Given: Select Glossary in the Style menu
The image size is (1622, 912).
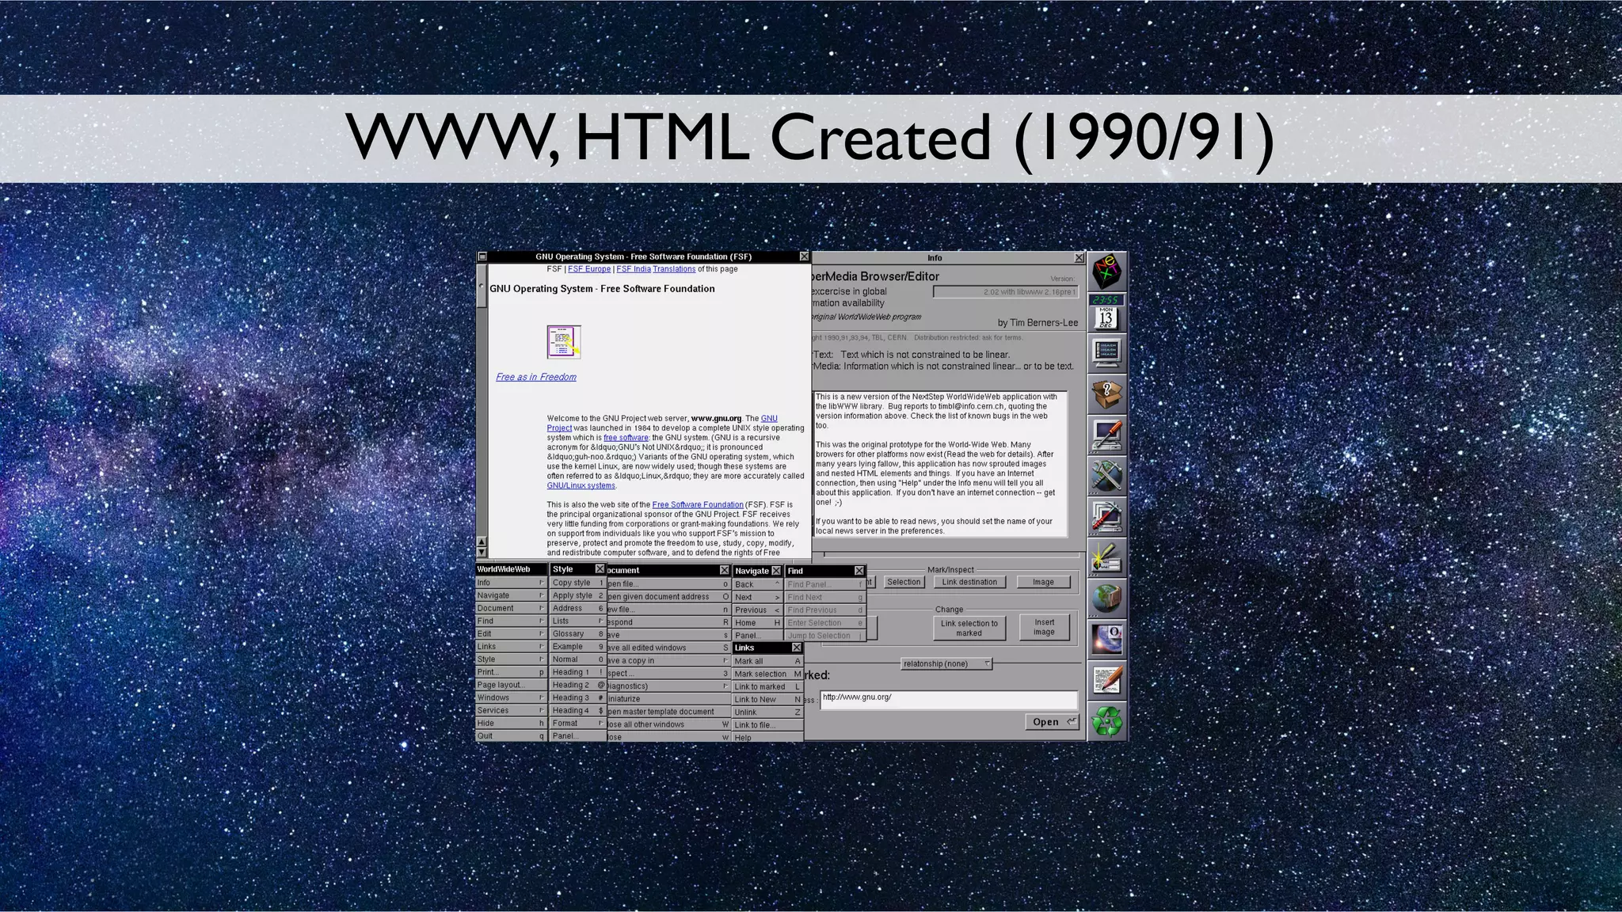Looking at the screenshot, I should pyautogui.click(x=578, y=633).
